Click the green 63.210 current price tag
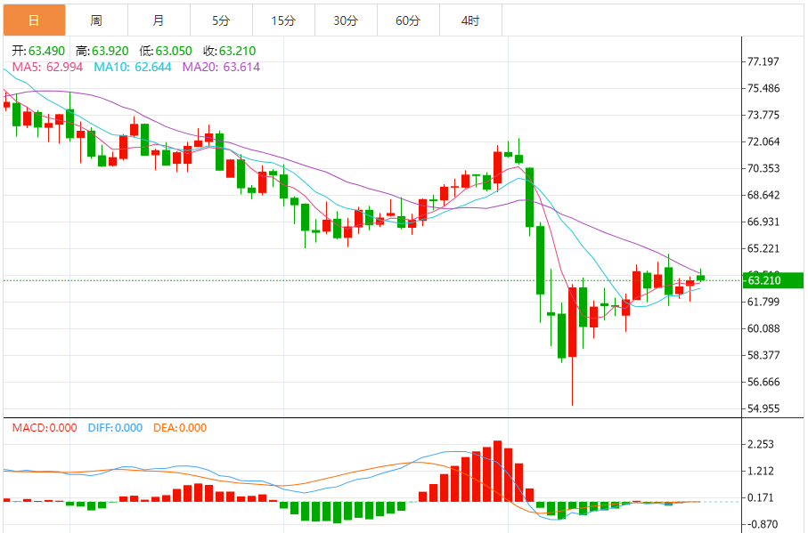This screenshot has height=533, width=808. click(x=772, y=280)
